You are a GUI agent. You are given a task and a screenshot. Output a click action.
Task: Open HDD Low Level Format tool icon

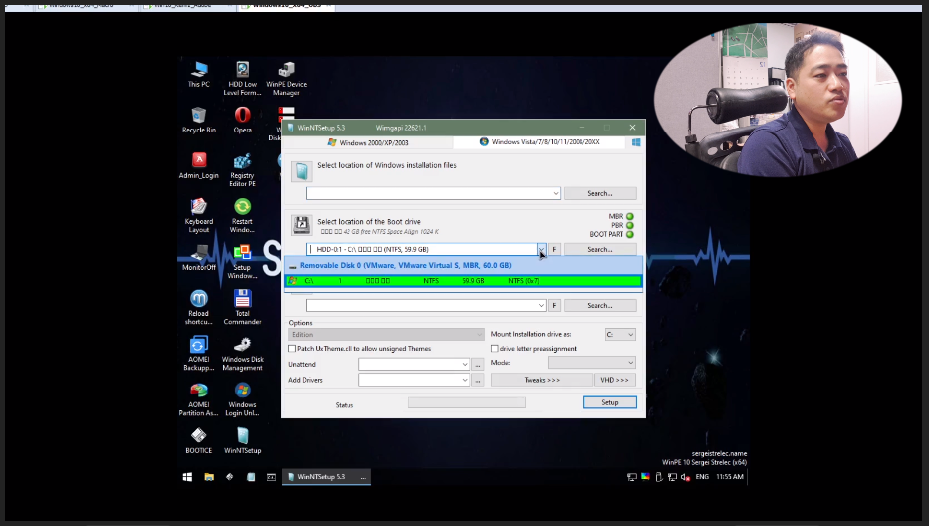(x=242, y=79)
